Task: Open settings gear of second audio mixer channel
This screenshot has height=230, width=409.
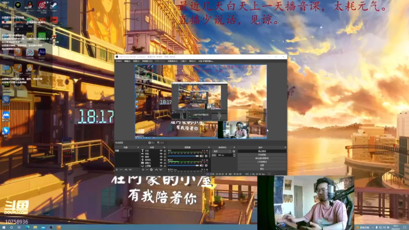Action: click(206, 165)
